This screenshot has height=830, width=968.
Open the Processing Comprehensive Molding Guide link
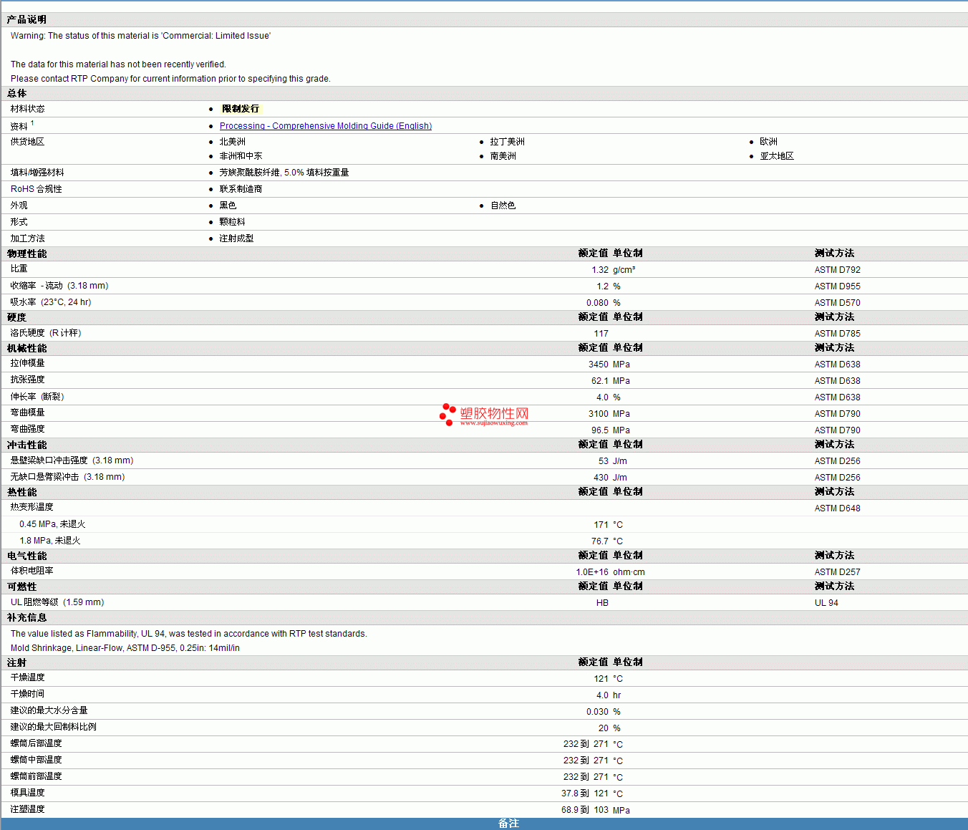[325, 126]
